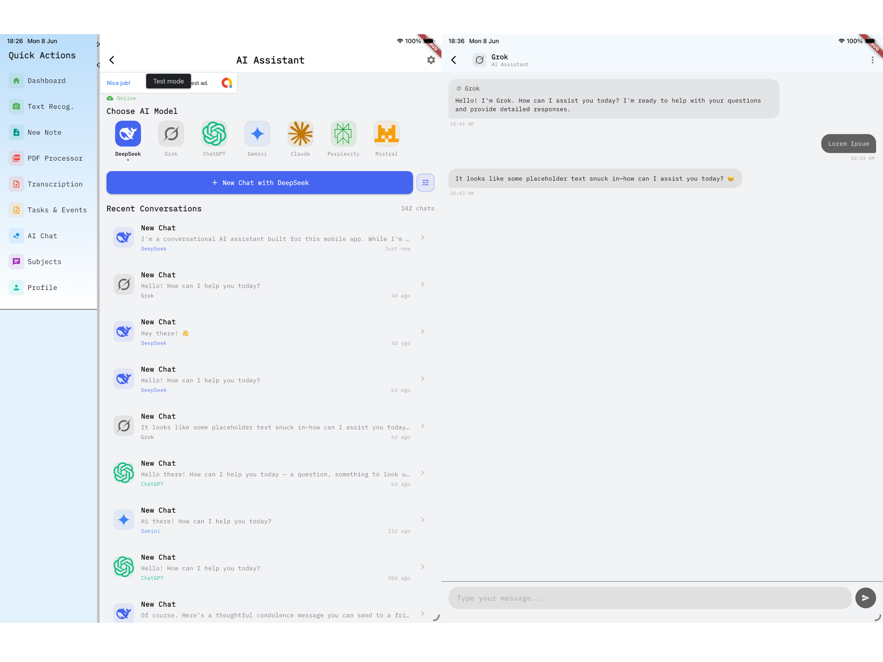Select the DeepSeek model icon
This screenshot has height=662, width=883.
coord(128,134)
